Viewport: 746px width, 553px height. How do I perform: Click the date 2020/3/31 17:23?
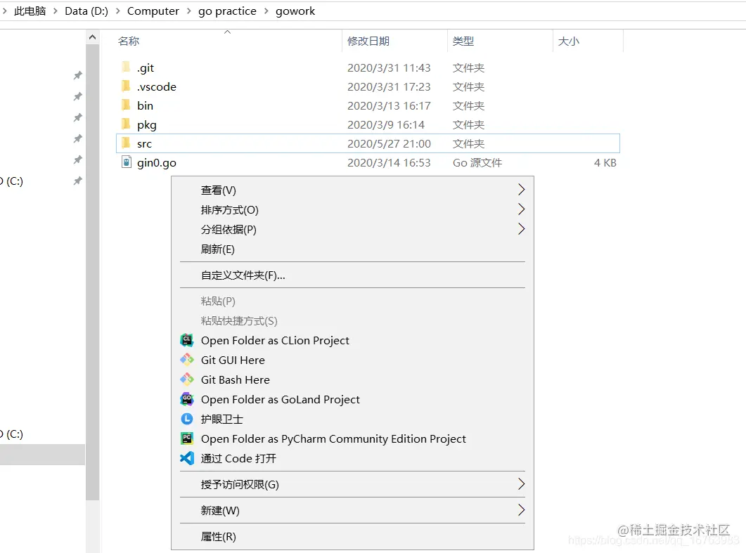(389, 86)
